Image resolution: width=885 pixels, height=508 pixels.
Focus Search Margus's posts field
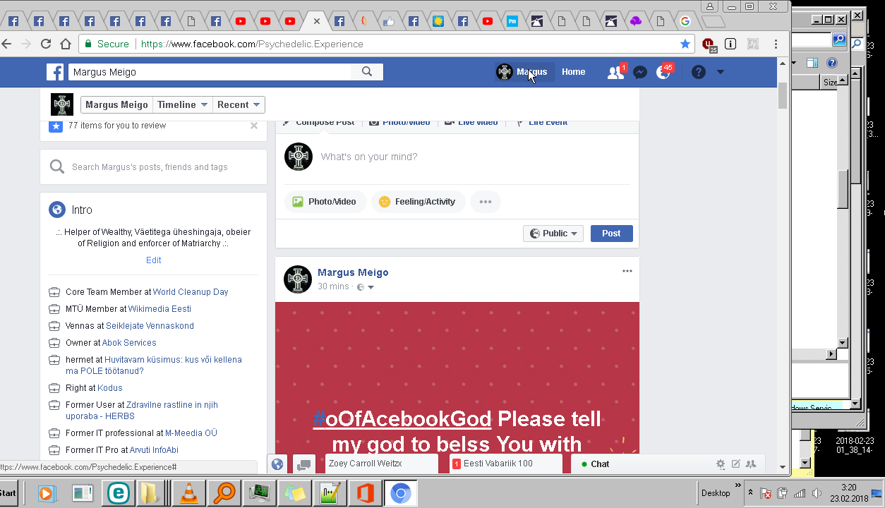pyautogui.click(x=153, y=167)
